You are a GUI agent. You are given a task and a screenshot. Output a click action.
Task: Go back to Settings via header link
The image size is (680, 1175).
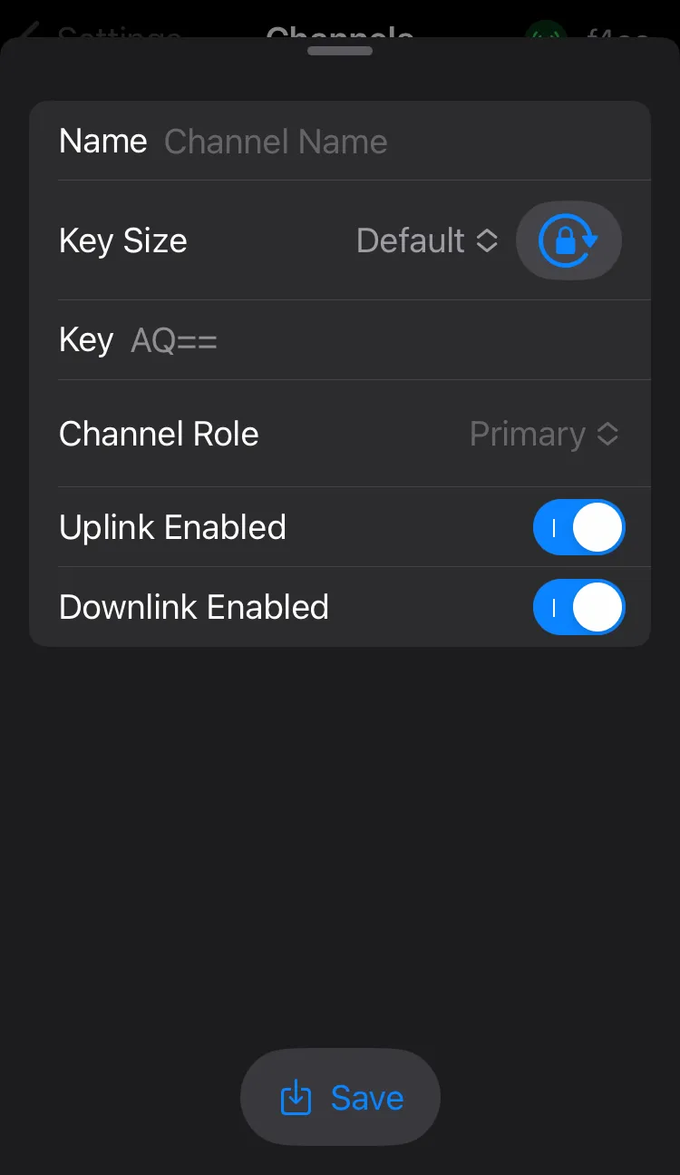(118, 33)
